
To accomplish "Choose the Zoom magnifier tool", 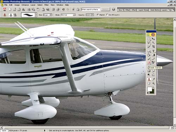I will [x=153, y=83].
